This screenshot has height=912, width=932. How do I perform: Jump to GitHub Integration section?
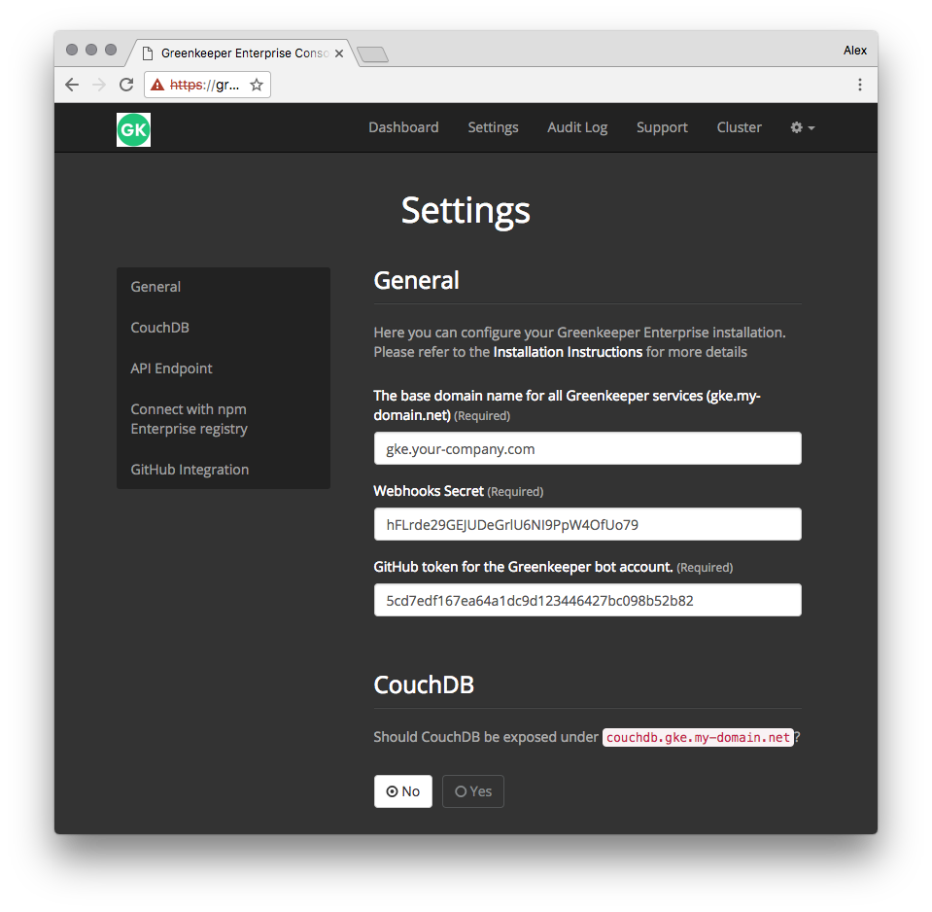190,470
